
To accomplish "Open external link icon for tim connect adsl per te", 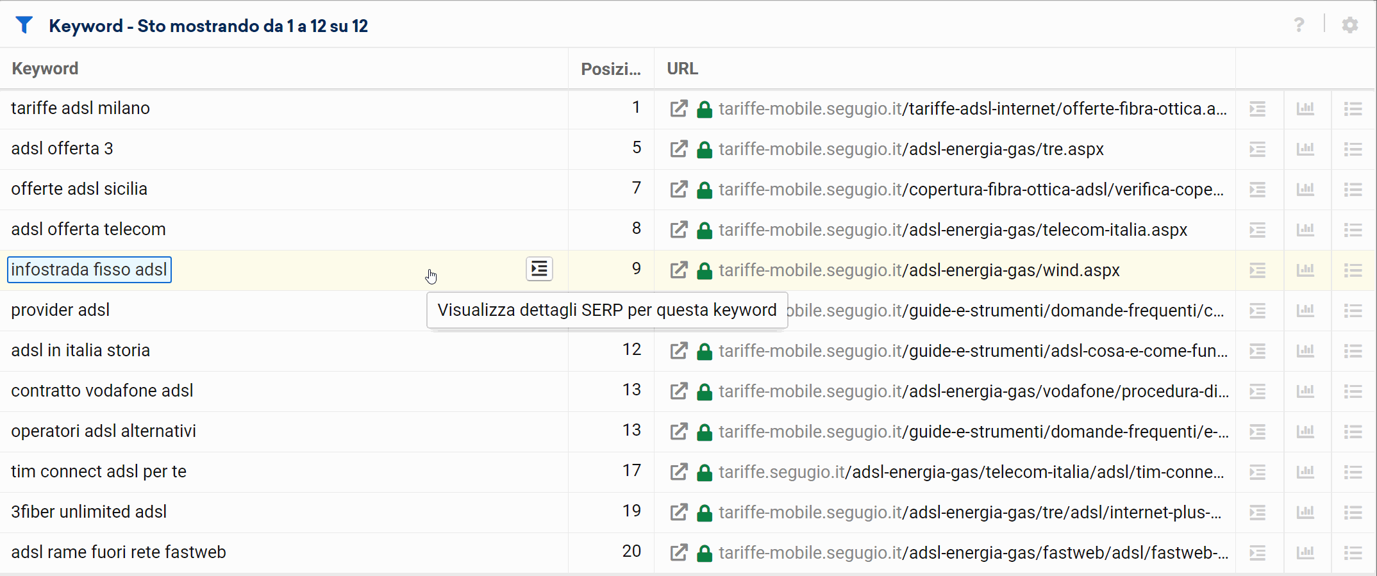I will [x=678, y=472].
